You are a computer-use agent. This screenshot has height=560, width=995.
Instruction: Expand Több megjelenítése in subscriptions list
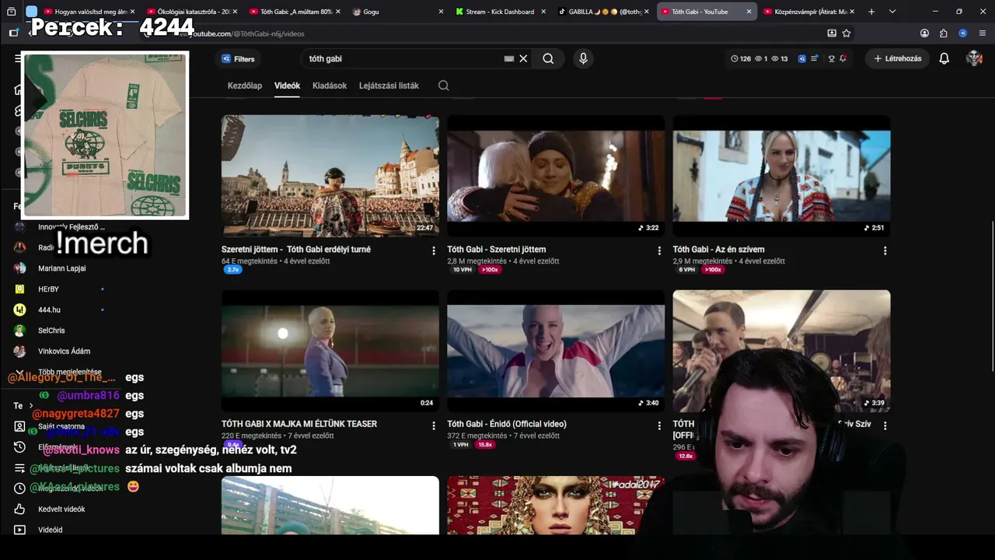[x=70, y=372]
